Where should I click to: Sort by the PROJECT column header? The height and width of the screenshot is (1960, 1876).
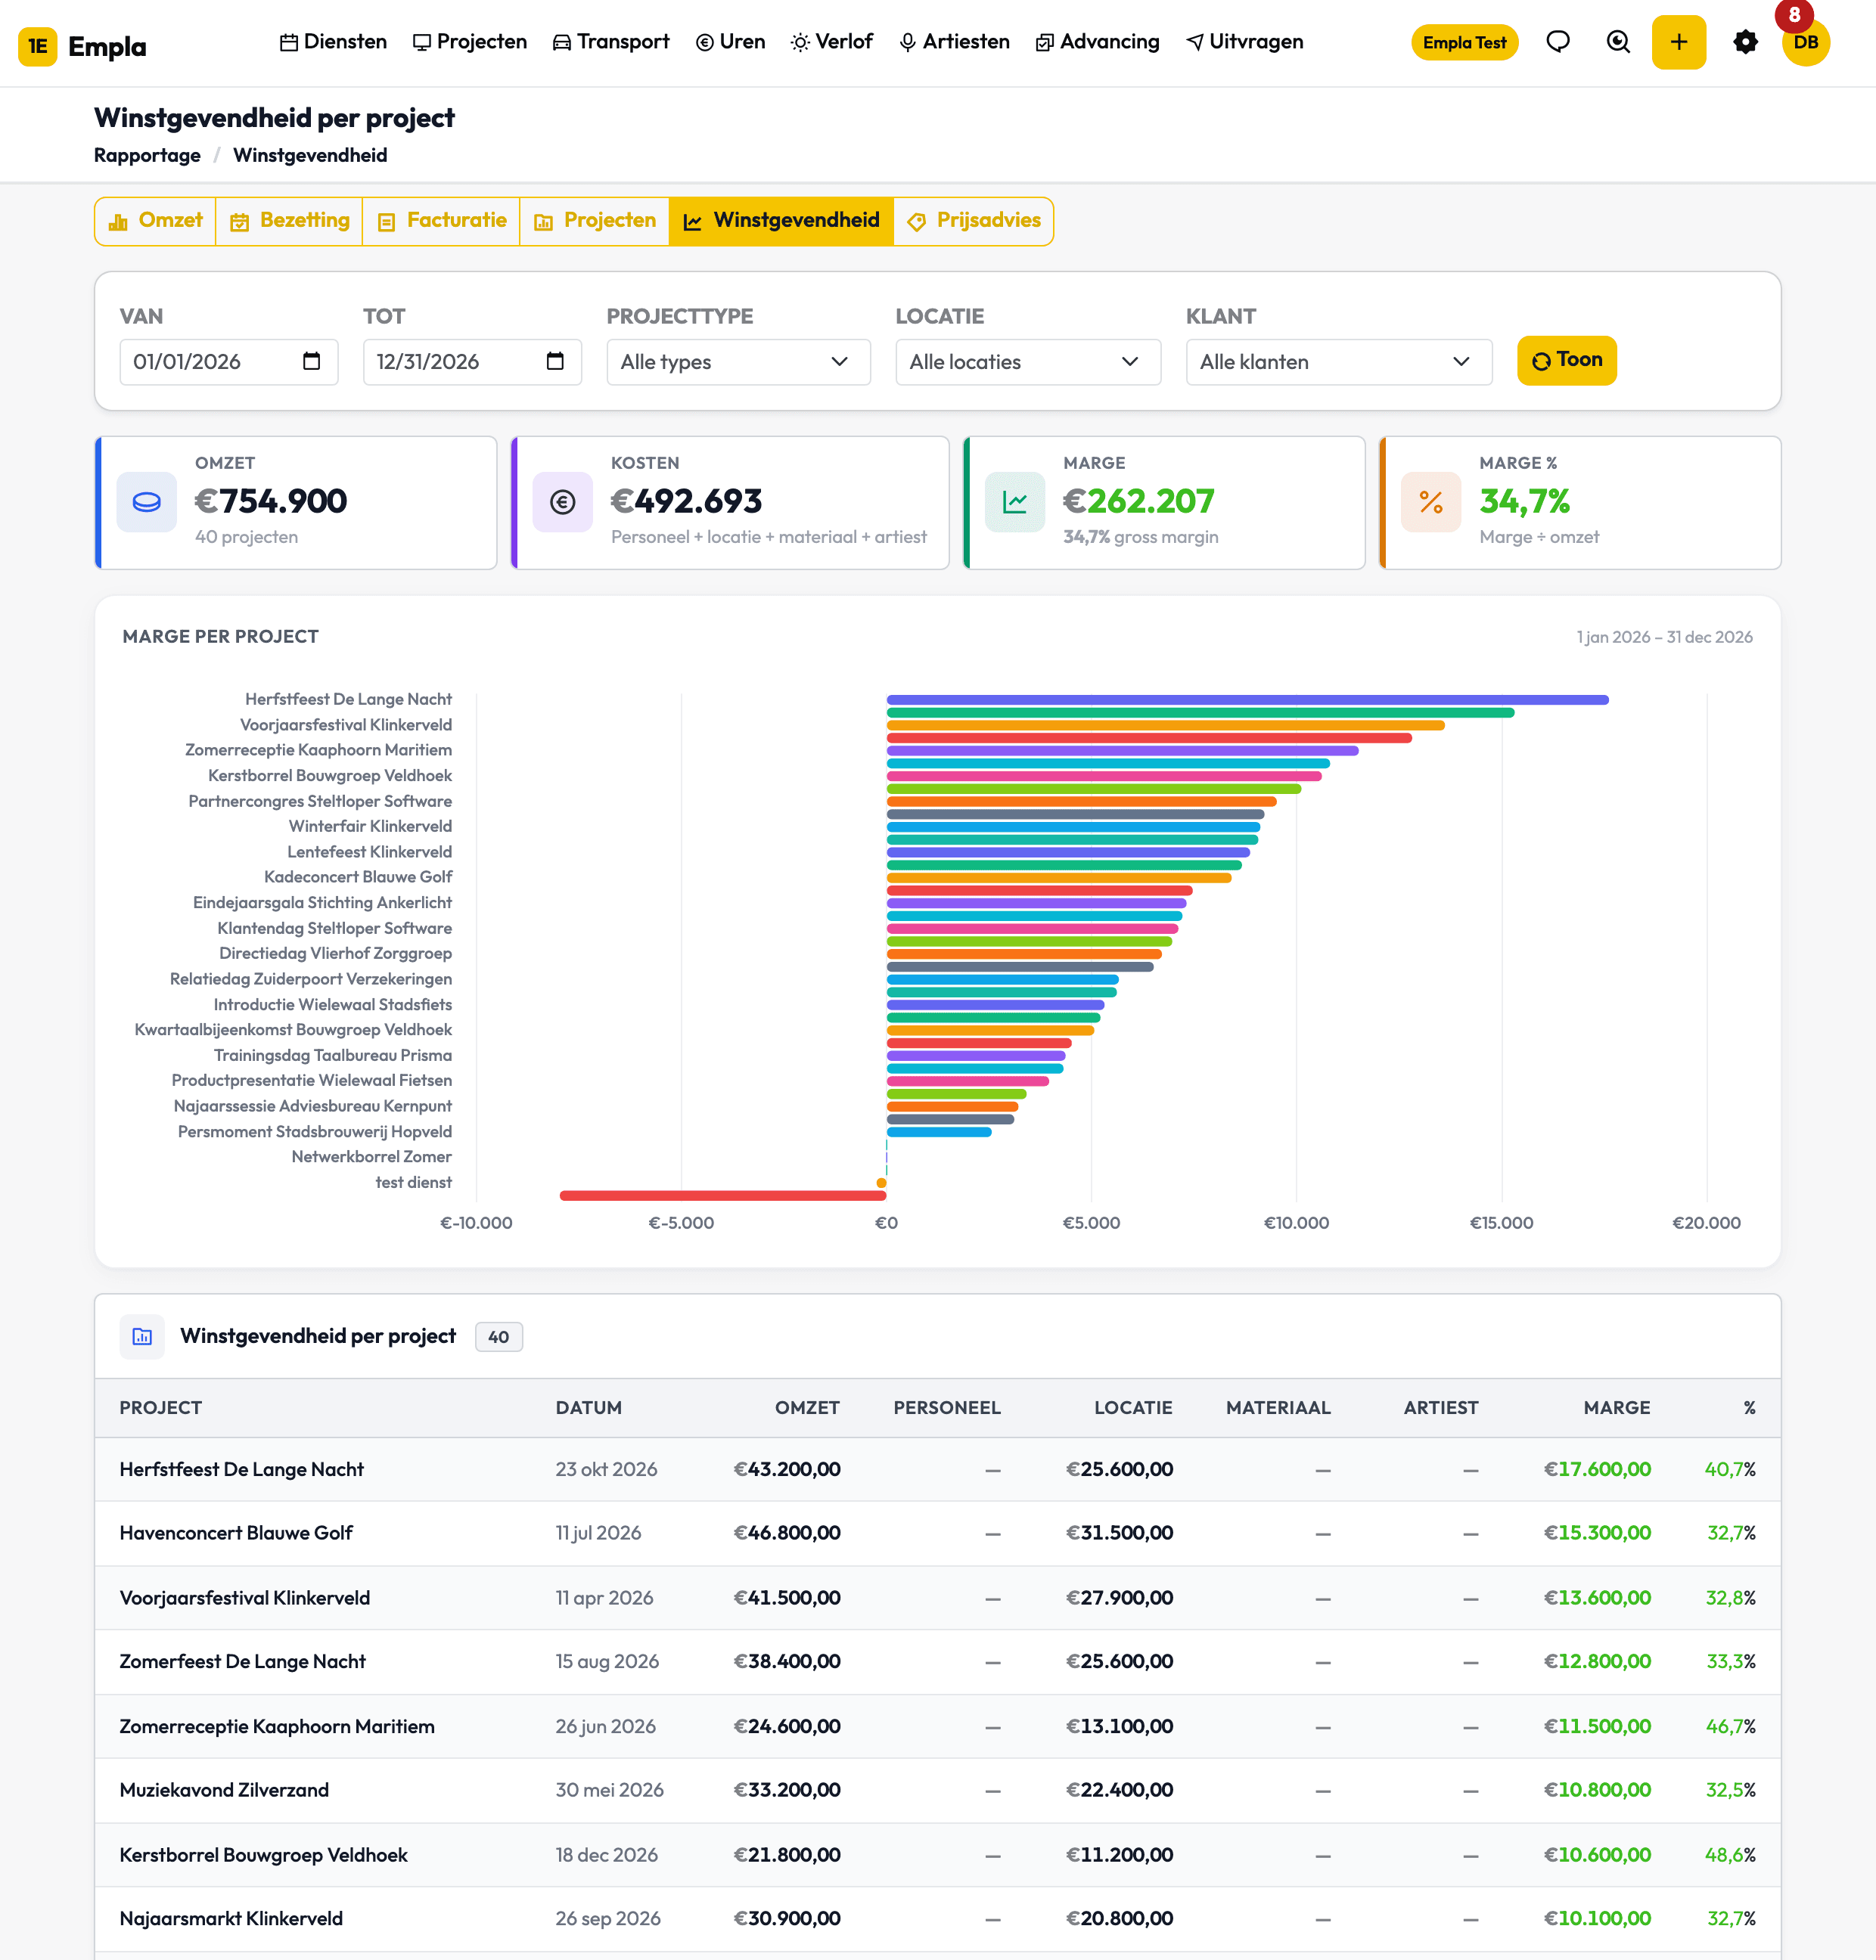click(160, 1407)
